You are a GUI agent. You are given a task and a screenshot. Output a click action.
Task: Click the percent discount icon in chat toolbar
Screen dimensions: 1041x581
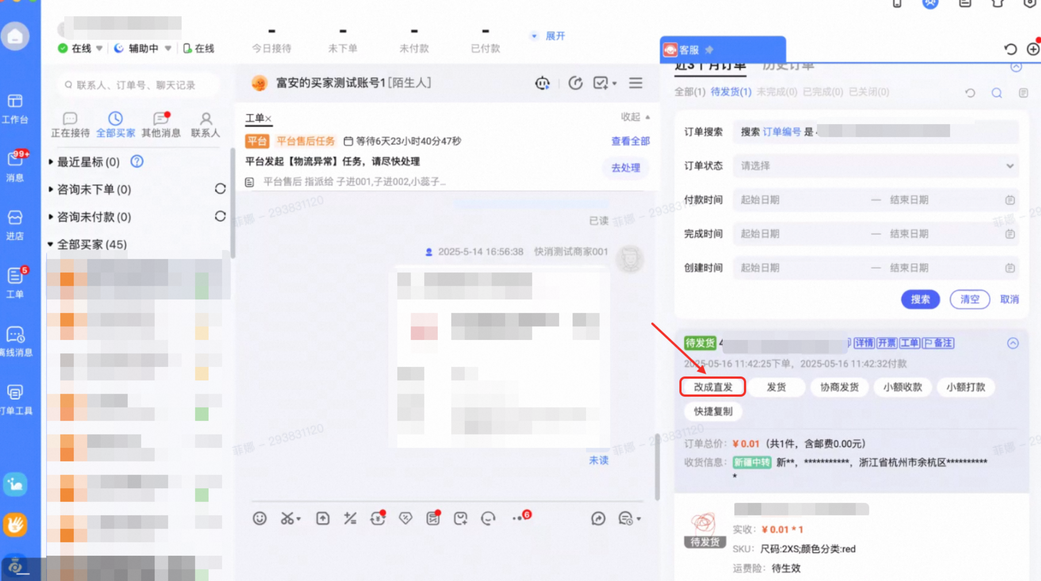click(350, 518)
